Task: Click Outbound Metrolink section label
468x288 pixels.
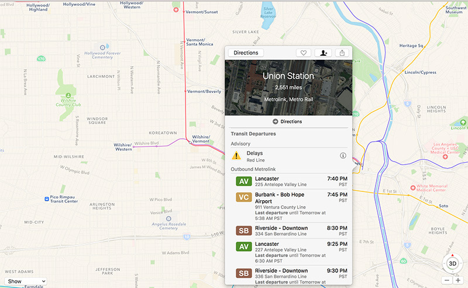Action: [253, 169]
